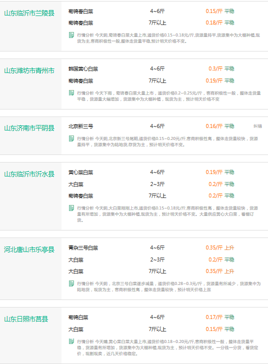
Task: Open the 河北唐山市乐亭县 region link
Action: 29,249
